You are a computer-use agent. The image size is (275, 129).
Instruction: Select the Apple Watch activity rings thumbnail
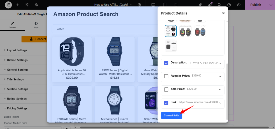[185, 31]
